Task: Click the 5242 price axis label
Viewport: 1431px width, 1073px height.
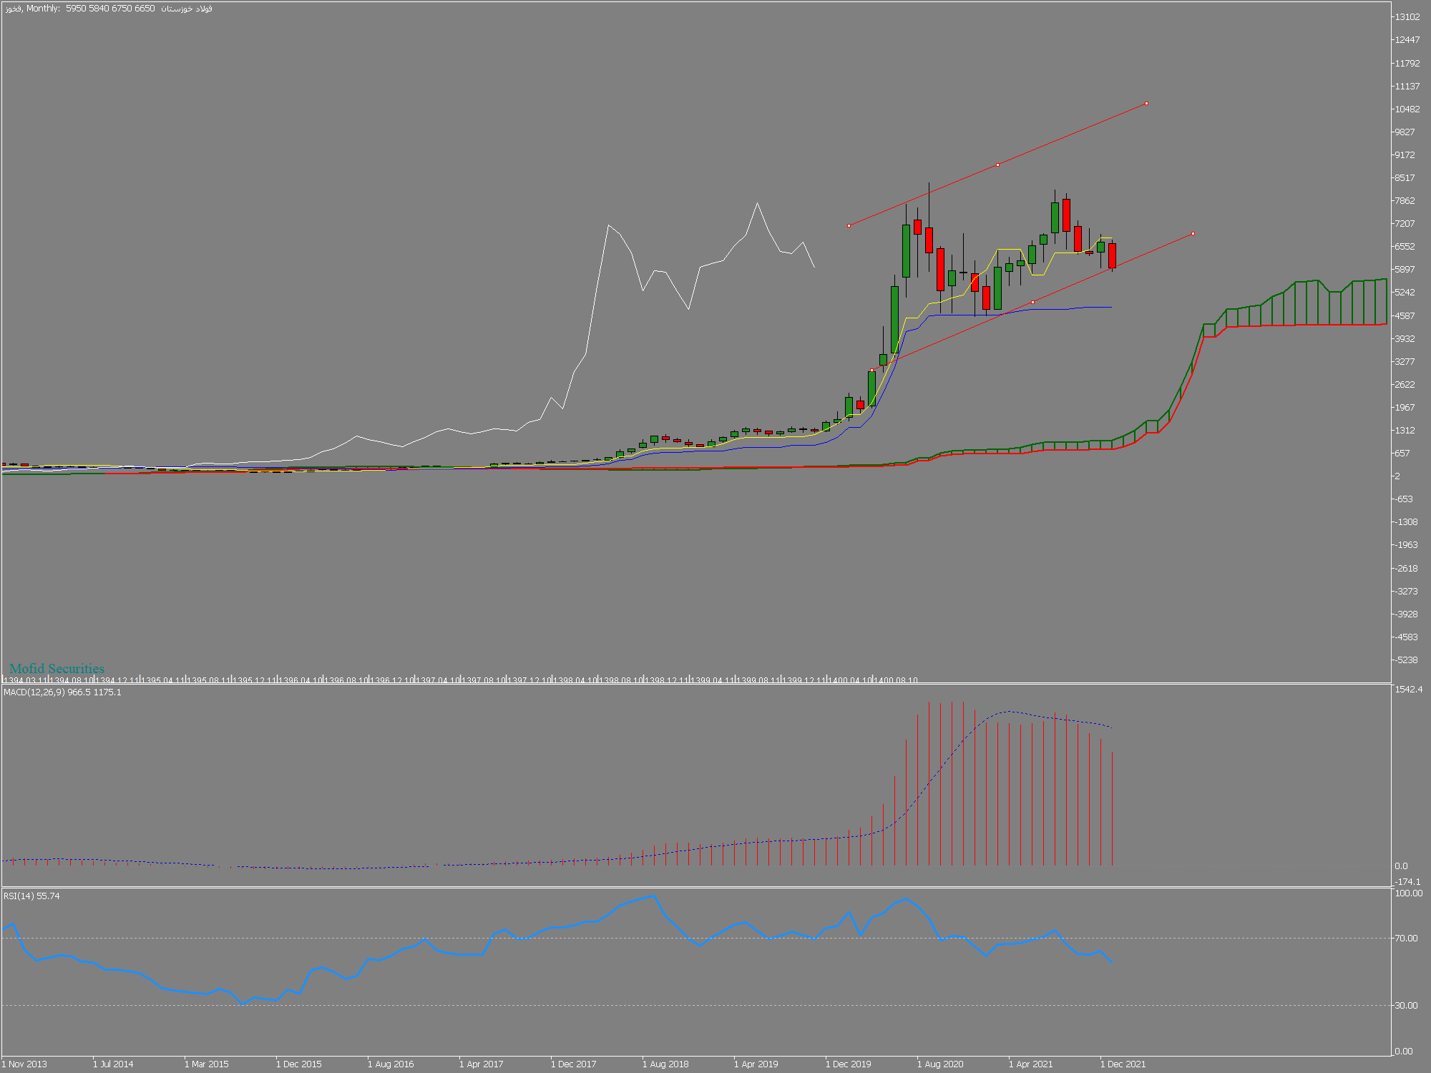Action: (1405, 293)
